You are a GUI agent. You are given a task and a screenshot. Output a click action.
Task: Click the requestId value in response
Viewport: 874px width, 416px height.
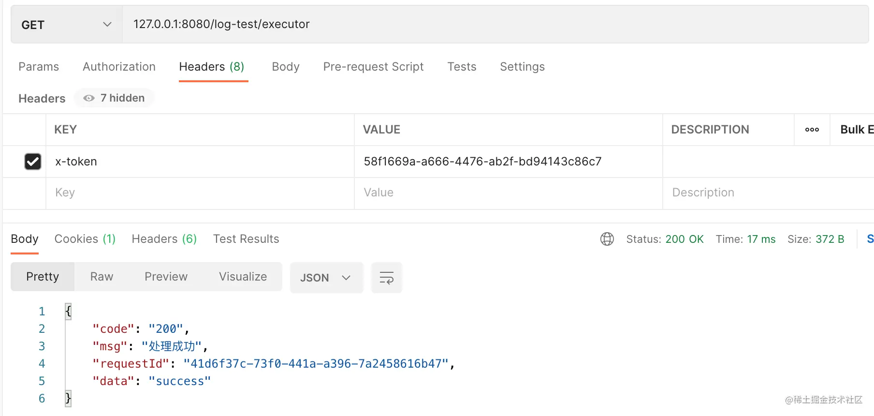tap(316, 364)
